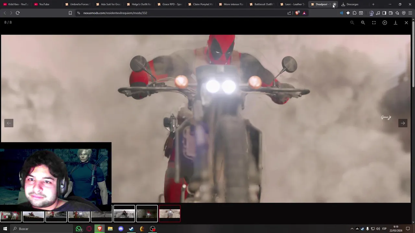Expand hidden system tray icons

tap(352, 229)
